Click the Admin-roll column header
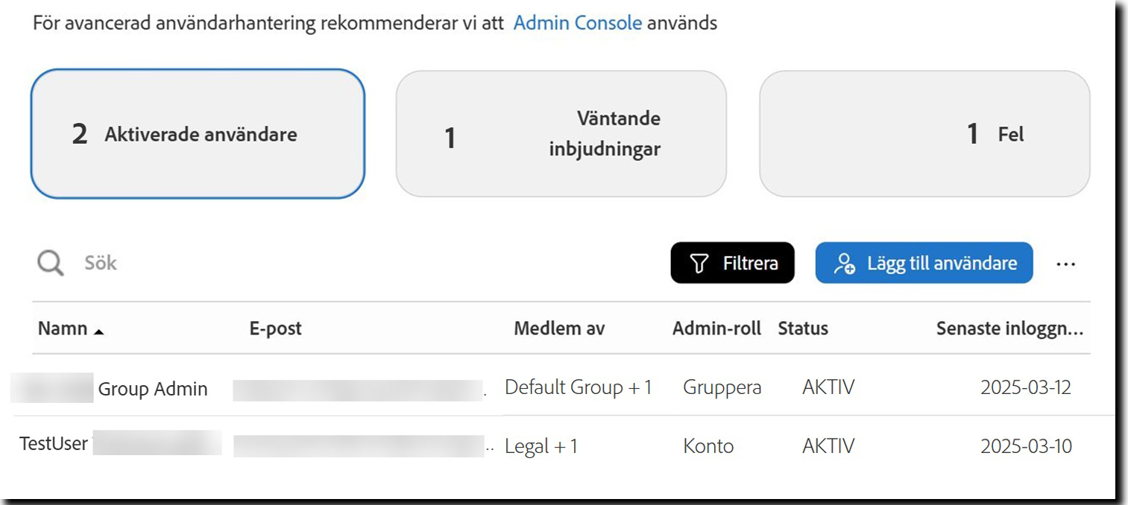 [x=717, y=328]
